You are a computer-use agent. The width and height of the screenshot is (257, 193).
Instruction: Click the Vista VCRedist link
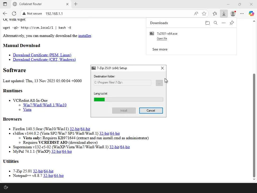click(27, 110)
